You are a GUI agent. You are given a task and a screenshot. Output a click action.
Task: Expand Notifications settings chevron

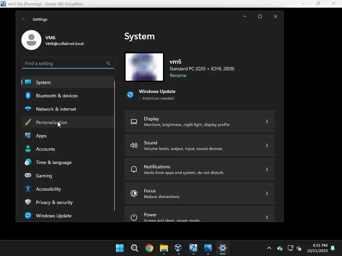pyautogui.click(x=267, y=169)
